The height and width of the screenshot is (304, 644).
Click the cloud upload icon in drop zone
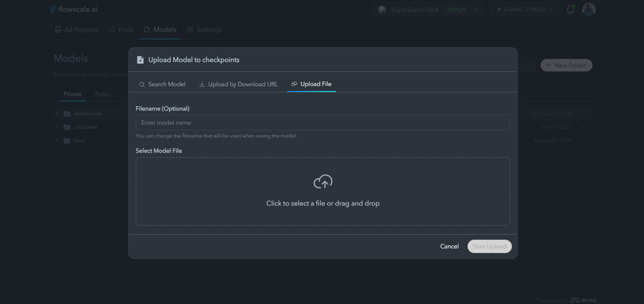pyautogui.click(x=323, y=181)
